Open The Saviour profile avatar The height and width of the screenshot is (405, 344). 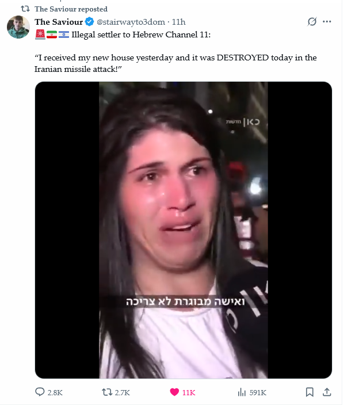point(18,27)
